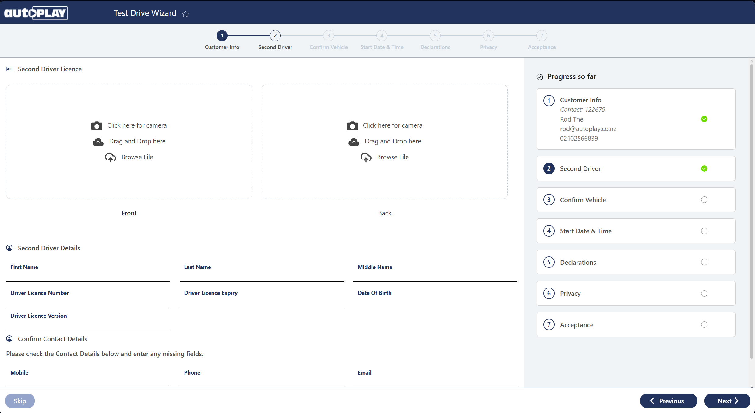755x413 pixels.
Task: Click the Driver Licence Number input field
Action: tap(88, 302)
